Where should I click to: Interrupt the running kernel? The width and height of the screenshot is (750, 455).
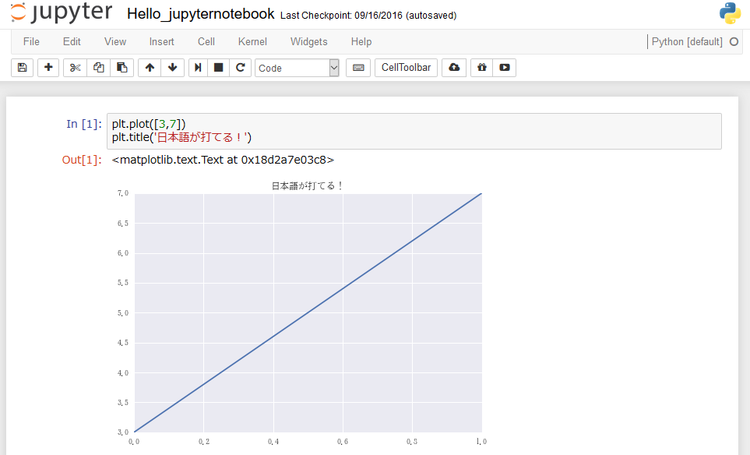point(219,68)
